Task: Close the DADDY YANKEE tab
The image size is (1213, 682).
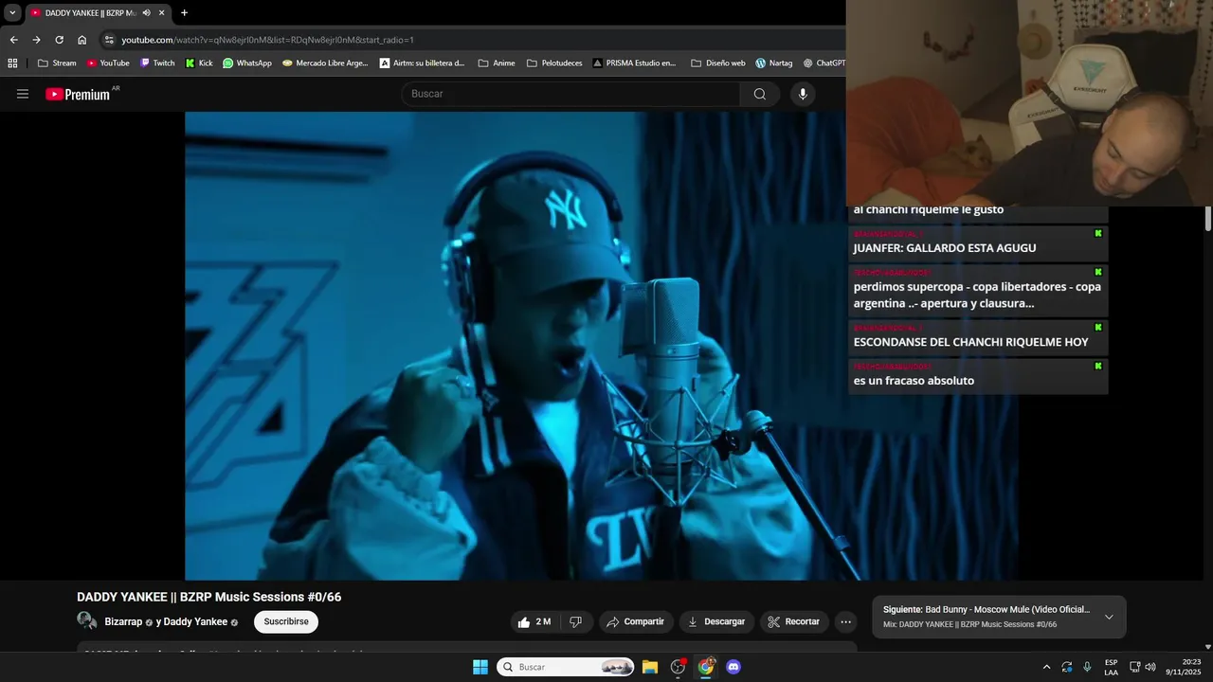Action: coord(161,13)
